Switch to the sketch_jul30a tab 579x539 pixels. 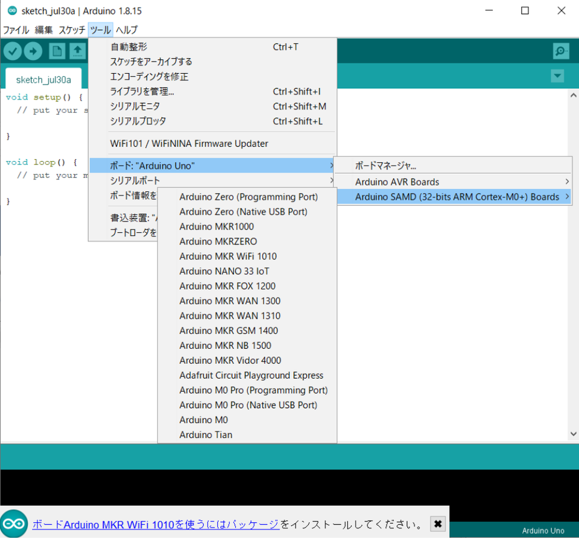click(x=43, y=80)
